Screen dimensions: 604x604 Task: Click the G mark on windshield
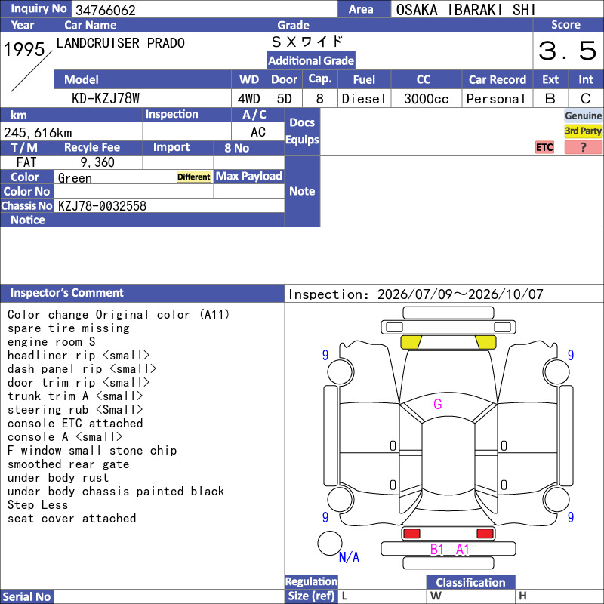coord(438,404)
